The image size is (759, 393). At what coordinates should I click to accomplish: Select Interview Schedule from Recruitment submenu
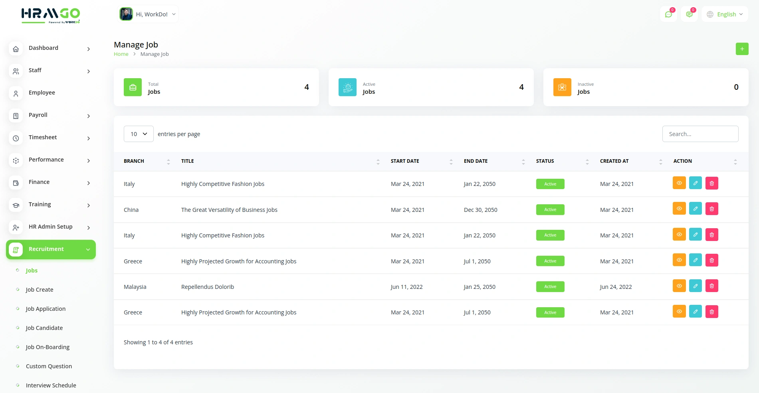click(x=51, y=385)
